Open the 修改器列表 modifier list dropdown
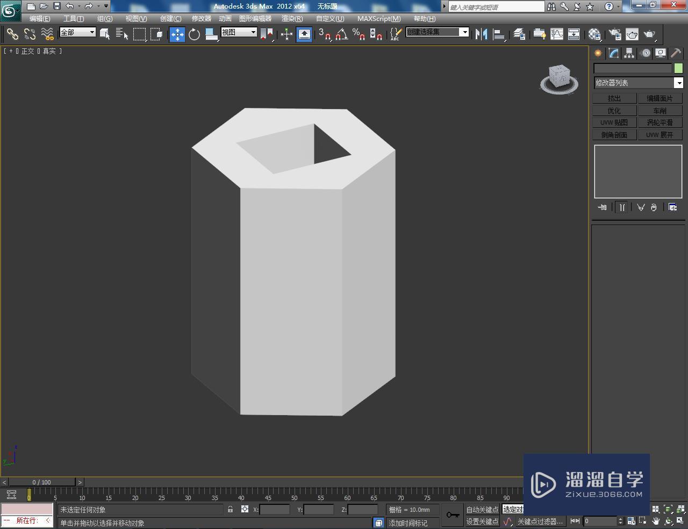 [638, 83]
